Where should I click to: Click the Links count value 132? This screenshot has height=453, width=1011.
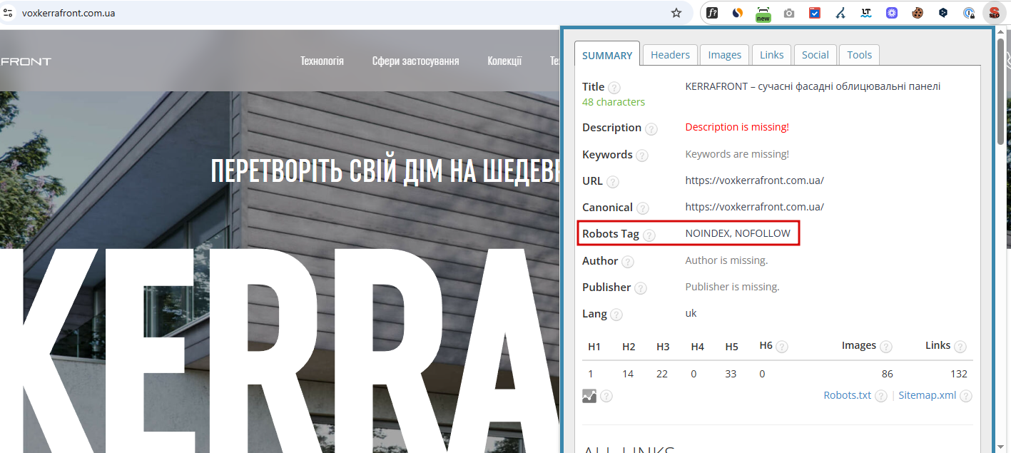[x=959, y=374]
